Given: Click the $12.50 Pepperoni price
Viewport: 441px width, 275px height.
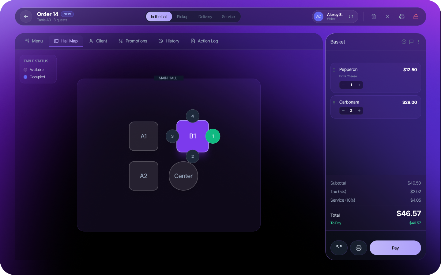Looking at the screenshot, I should 410,70.
